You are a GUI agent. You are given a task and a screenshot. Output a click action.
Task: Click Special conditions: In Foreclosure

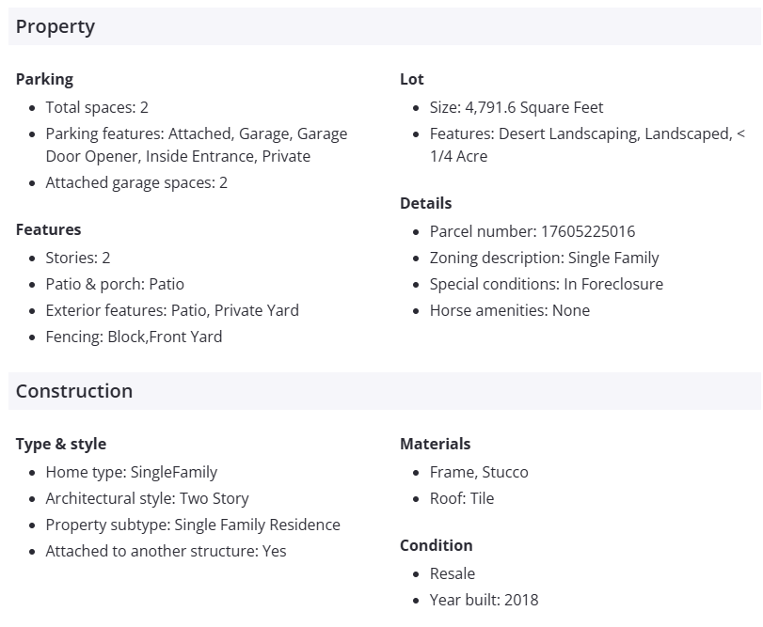(546, 284)
